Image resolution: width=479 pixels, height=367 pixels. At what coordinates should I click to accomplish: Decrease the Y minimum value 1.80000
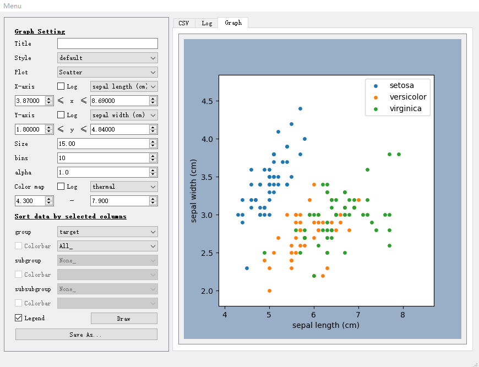click(49, 132)
